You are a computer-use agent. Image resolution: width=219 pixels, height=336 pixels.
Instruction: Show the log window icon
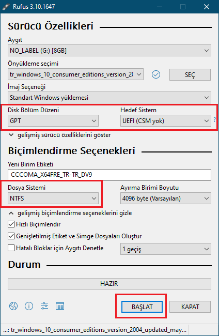point(60,306)
